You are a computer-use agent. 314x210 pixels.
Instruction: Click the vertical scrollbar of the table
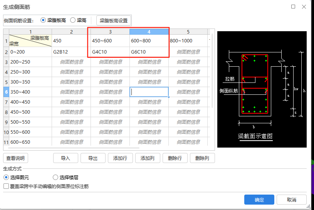click(212, 71)
